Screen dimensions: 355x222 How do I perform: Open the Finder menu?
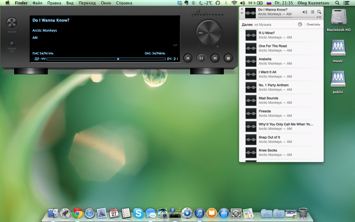[x=21, y=3]
